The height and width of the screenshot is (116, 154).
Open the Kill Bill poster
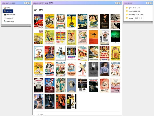coord(72,101)
